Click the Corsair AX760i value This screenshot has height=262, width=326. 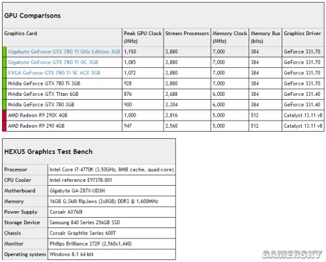pyautogui.click(x=66, y=212)
